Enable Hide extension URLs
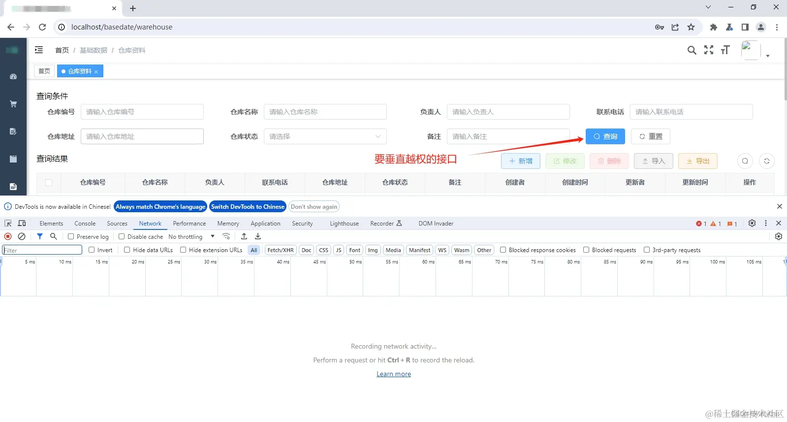Image resolution: width=787 pixels, height=422 pixels. (183, 250)
